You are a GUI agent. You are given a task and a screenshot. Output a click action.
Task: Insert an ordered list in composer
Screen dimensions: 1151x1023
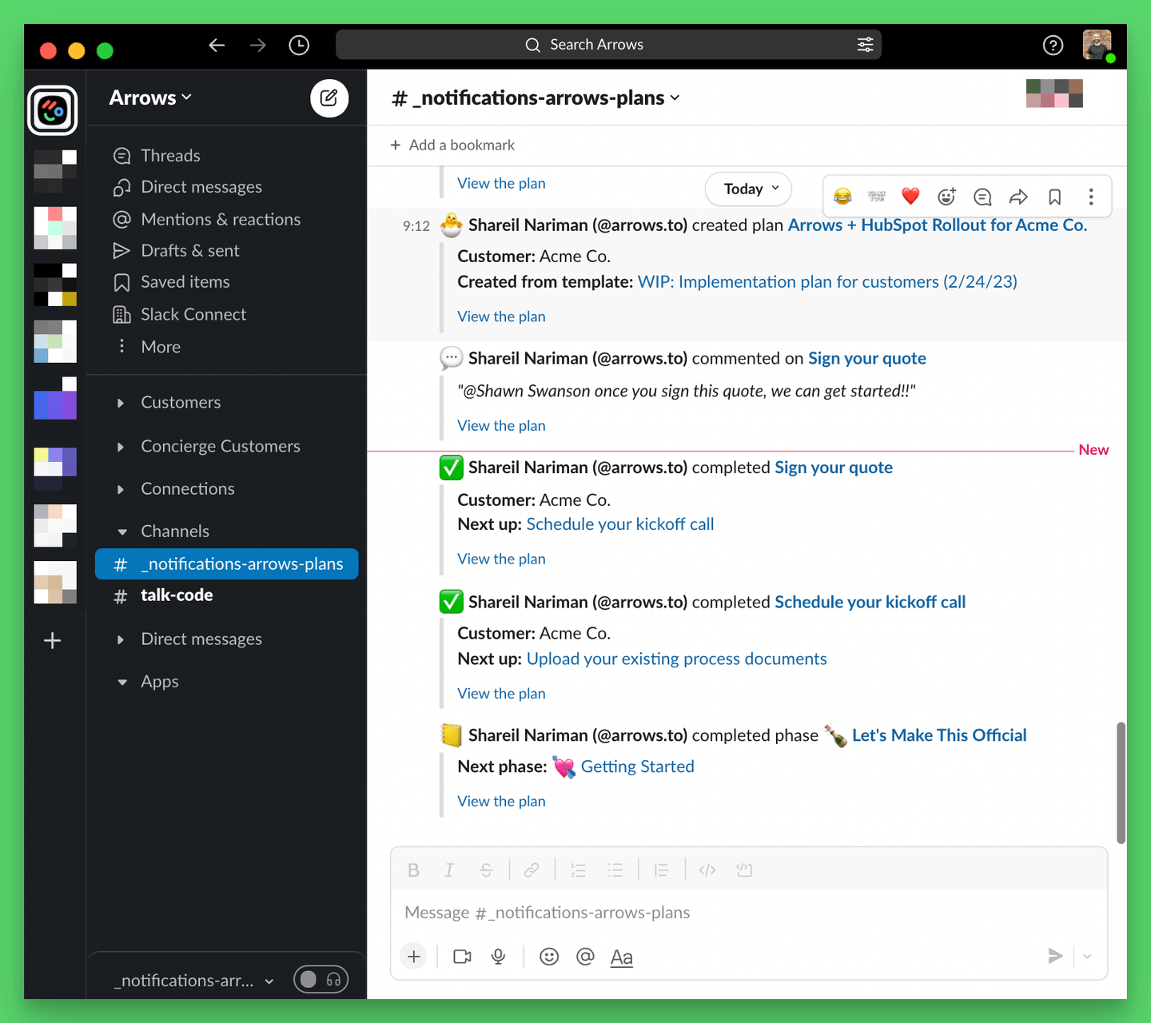click(x=578, y=870)
